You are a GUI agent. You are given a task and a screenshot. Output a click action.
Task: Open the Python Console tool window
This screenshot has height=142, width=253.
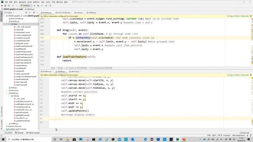[x=33, y=133]
